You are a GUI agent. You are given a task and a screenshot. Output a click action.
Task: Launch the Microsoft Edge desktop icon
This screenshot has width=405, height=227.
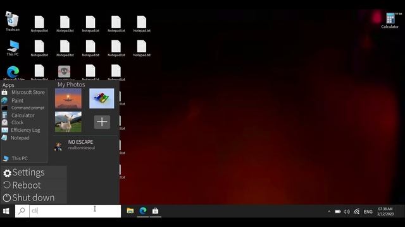tap(13, 73)
